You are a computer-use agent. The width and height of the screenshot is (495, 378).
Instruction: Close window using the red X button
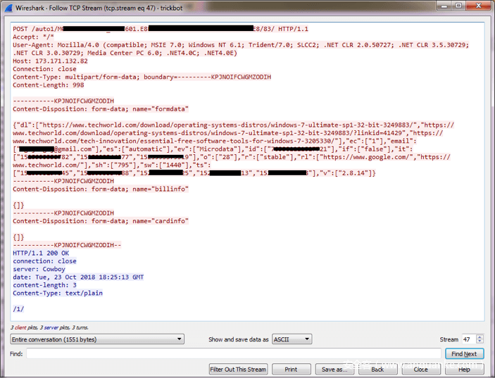[x=478, y=6]
